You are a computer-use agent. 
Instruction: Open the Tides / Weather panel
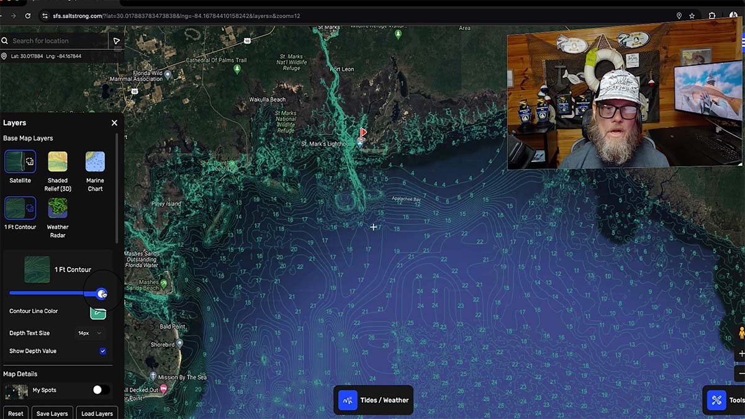(373, 400)
